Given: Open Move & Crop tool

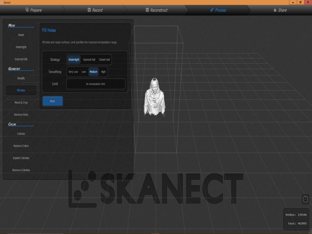Looking at the screenshot, I should pyautogui.click(x=21, y=103).
